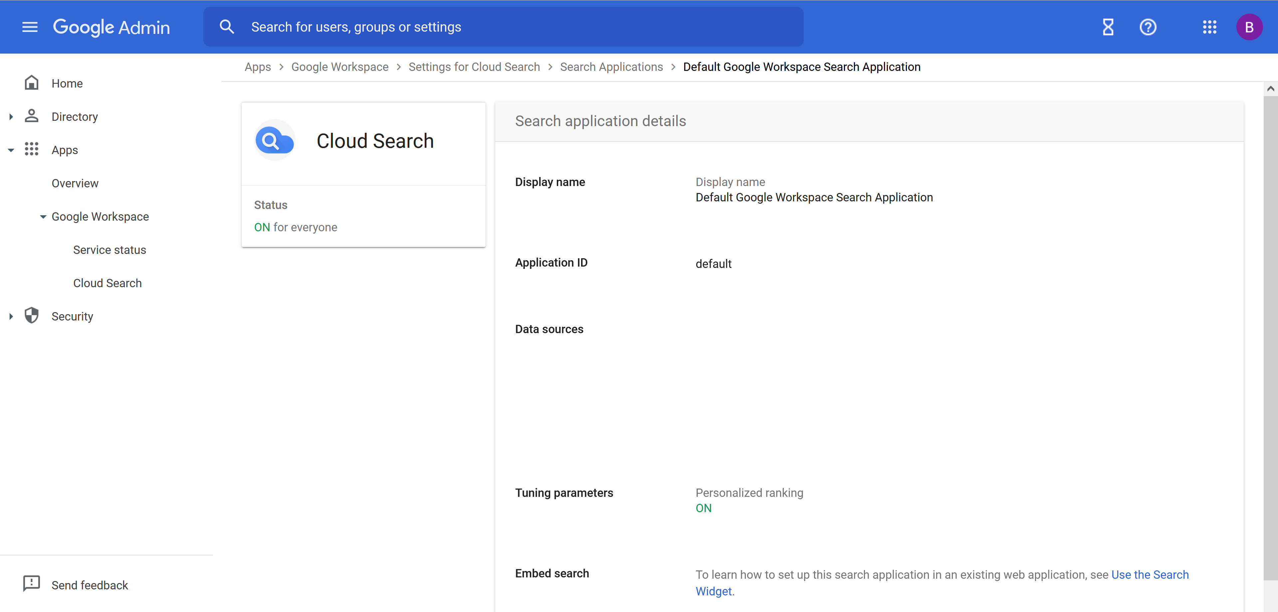This screenshot has height=612, width=1278.
Task: Expand the Security section
Action: [x=11, y=316]
